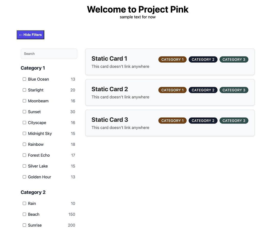Enable the Sunrise filter checkbox
Image resolution: width=256 pixels, height=239 pixels.
coord(24,225)
